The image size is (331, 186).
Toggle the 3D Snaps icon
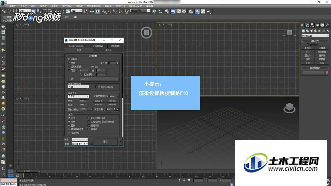pos(104,11)
